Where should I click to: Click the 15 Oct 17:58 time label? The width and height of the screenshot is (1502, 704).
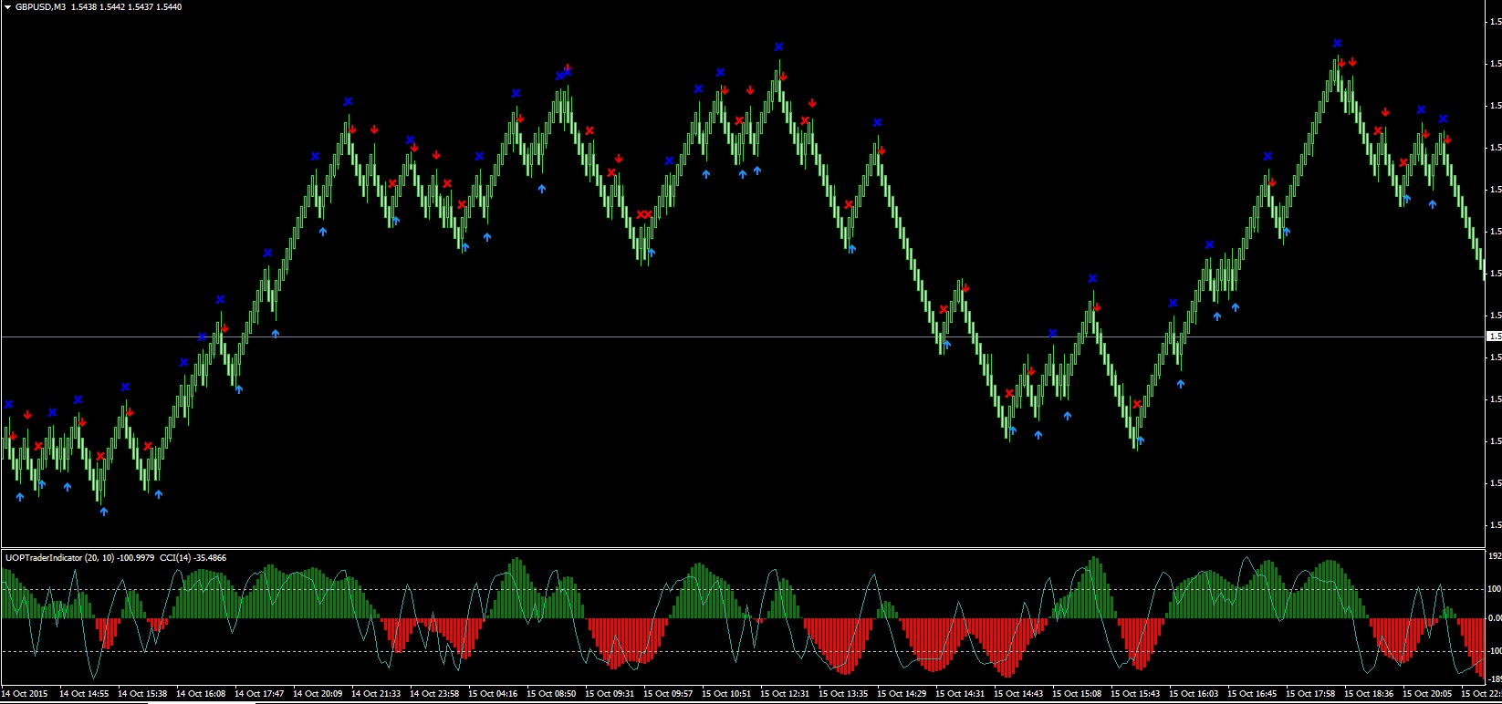1310,694
